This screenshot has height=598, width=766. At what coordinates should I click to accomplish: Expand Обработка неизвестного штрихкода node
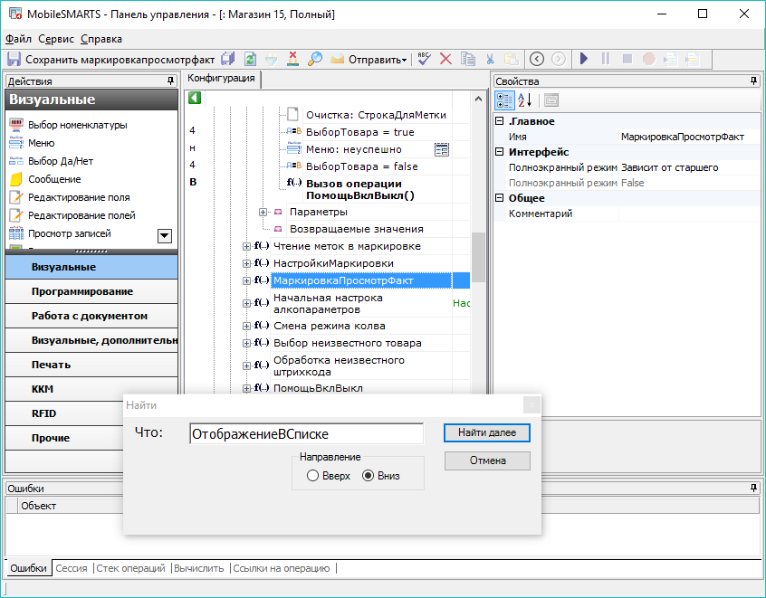click(x=246, y=365)
